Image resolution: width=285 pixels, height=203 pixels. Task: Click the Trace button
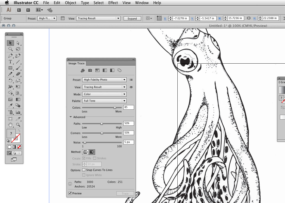[125, 193]
